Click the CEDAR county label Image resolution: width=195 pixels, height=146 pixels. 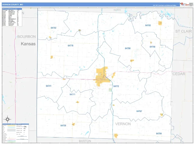(x=179, y=74)
